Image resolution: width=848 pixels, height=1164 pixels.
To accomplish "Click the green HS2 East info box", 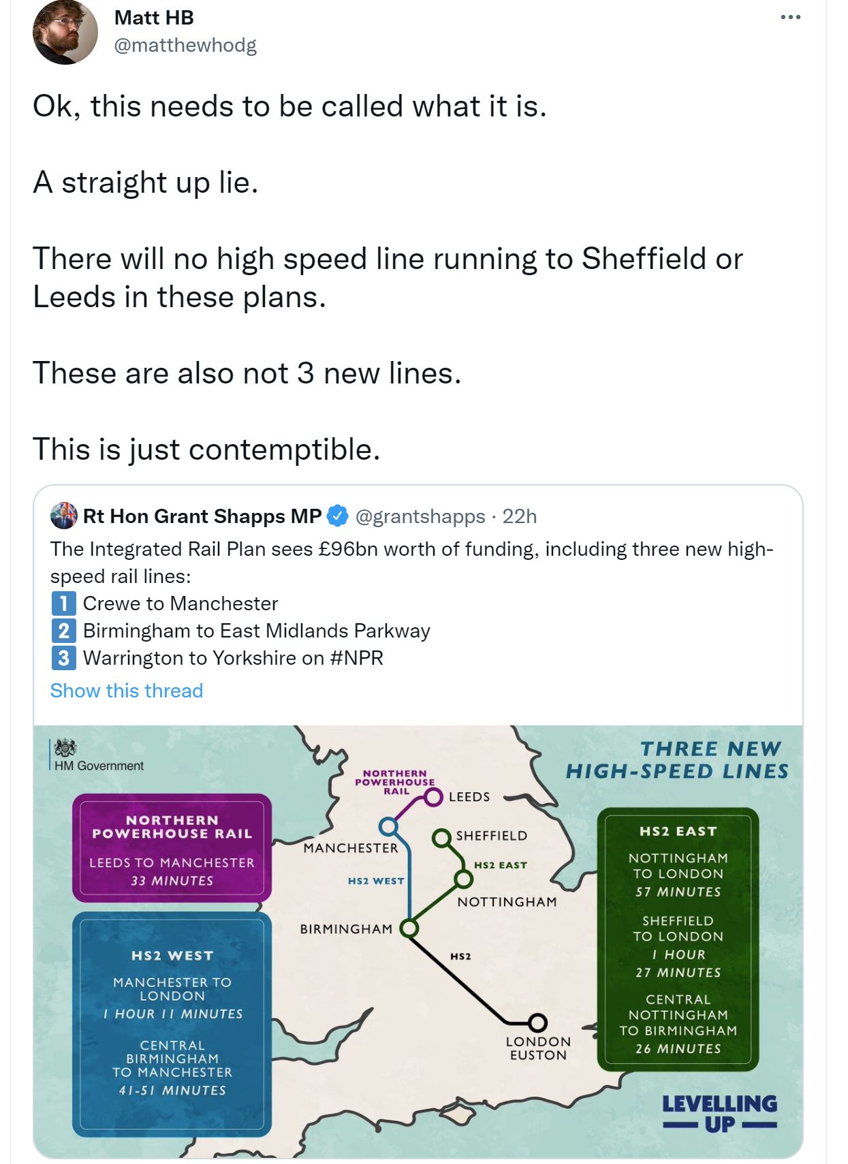I will coord(678,939).
